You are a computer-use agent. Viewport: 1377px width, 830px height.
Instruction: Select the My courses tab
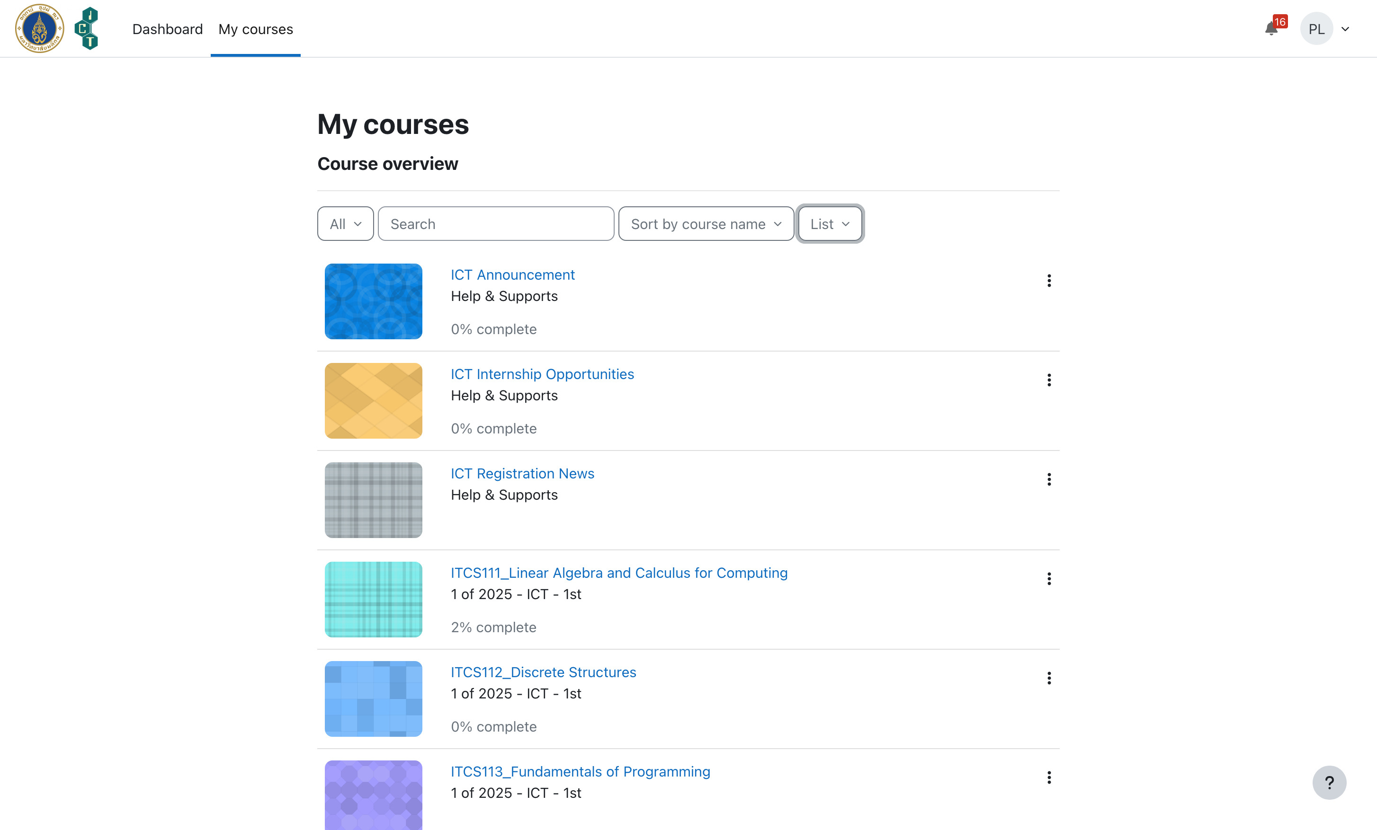pyautogui.click(x=255, y=29)
